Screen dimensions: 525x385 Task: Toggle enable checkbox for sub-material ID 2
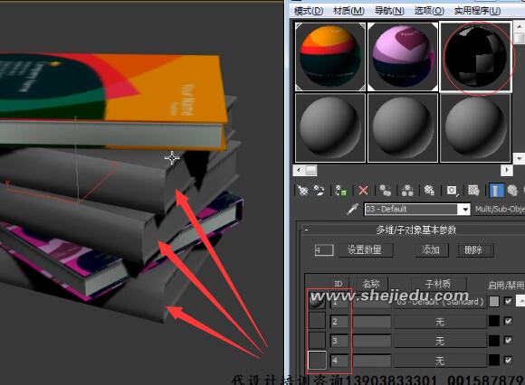point(508,321)
